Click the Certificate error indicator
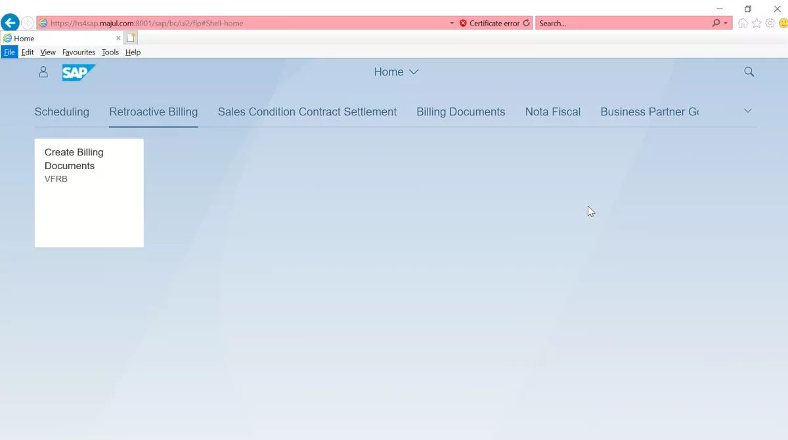 (489, 23)
